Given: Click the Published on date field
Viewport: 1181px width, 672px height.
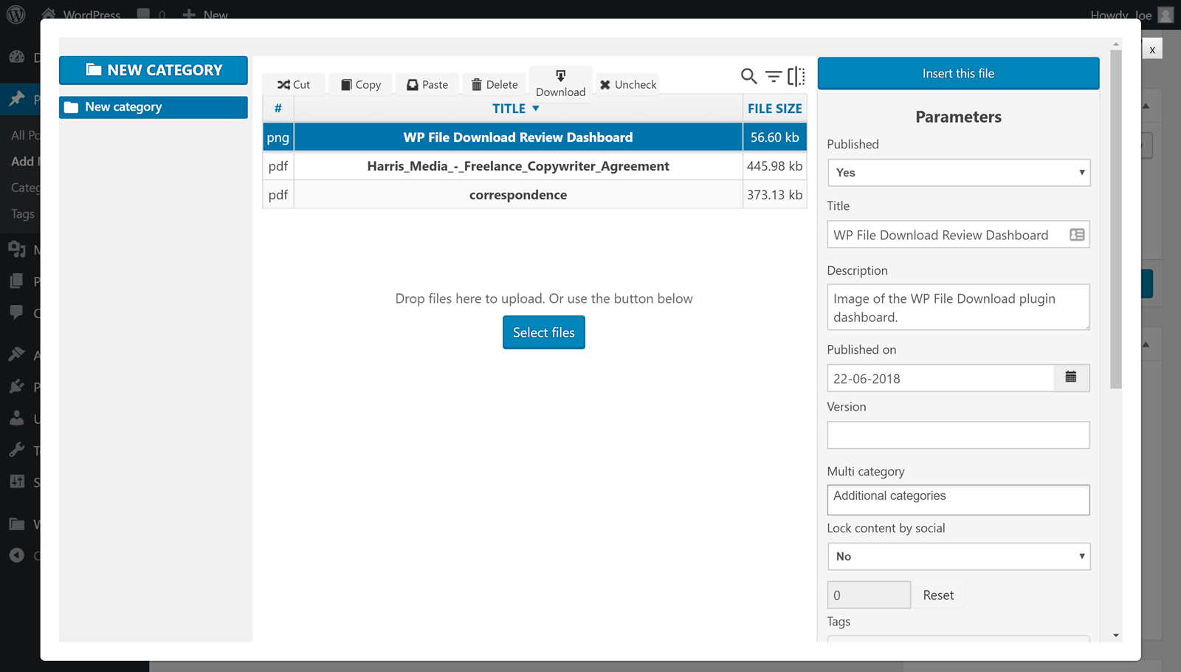Looking at the screenshot, I should pyautogui.click(x=941, y=378).
